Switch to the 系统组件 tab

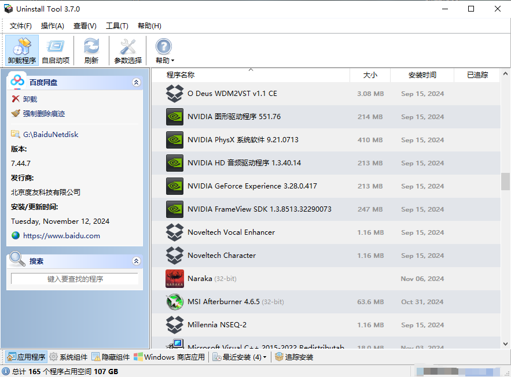pos(68,357)
